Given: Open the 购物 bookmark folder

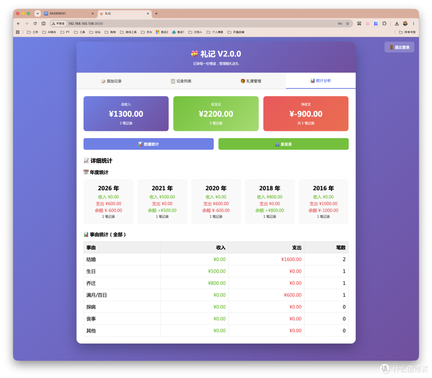Looking at the screenshot, I should coord(110,32).
